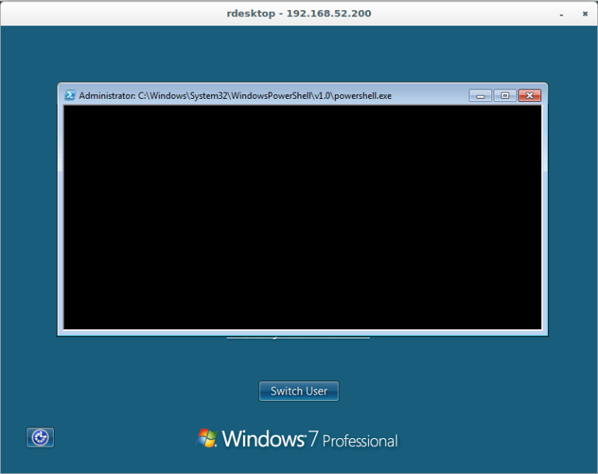598x474 pixels.
Task: Click the Windows flag logo
Action: point(207,438)
